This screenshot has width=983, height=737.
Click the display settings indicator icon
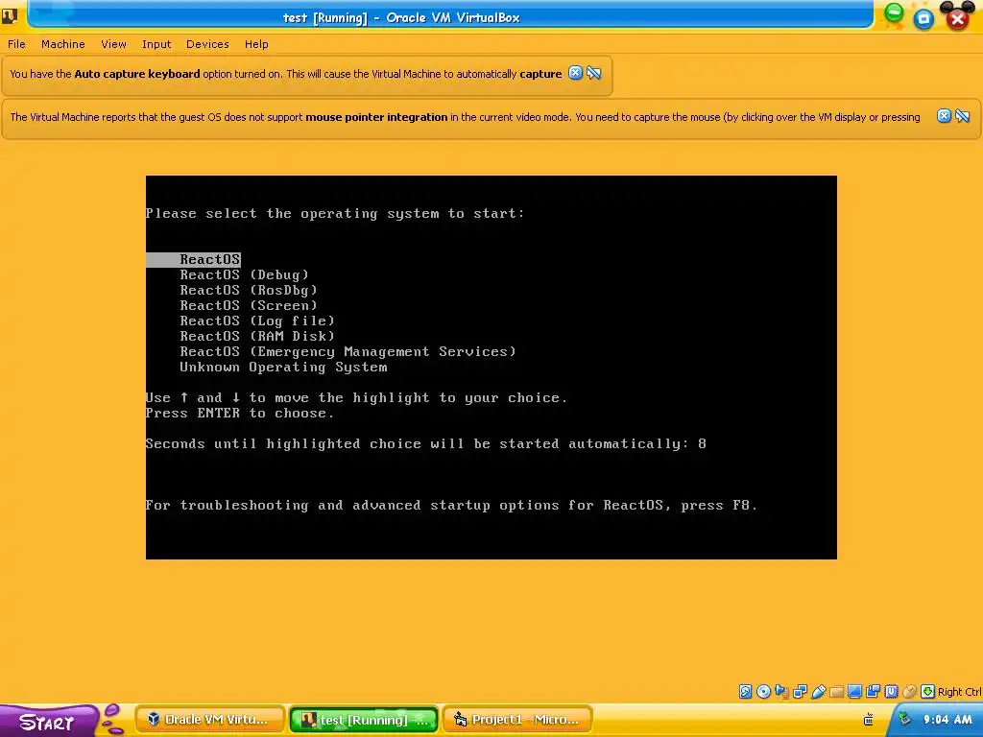click(x=854, y=691)
